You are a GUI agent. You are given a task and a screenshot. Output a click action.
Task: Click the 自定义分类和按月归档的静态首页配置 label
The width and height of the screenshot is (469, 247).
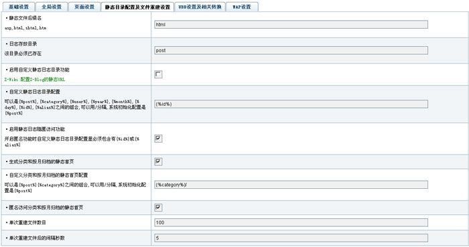click(48, 175)
